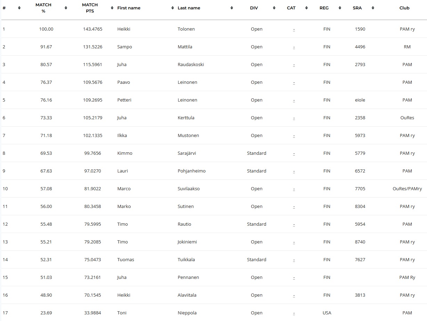Click the Last name sort arrows
The width and height of the screenshot is (427, 321).
click(x=232, y=8)
